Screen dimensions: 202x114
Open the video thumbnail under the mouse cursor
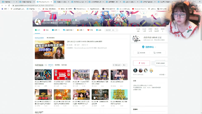(x=100, y=94)
